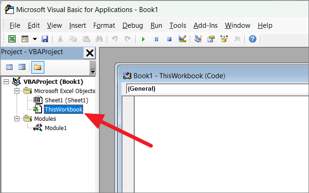Collapse the VBAProject (Book1) tree node

6,81
